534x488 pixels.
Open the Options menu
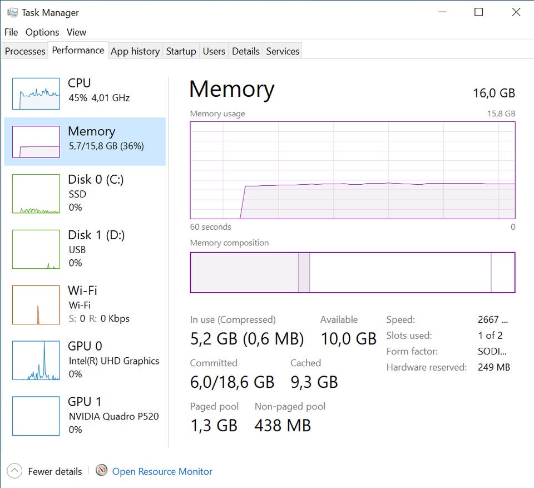coord(42,32)
